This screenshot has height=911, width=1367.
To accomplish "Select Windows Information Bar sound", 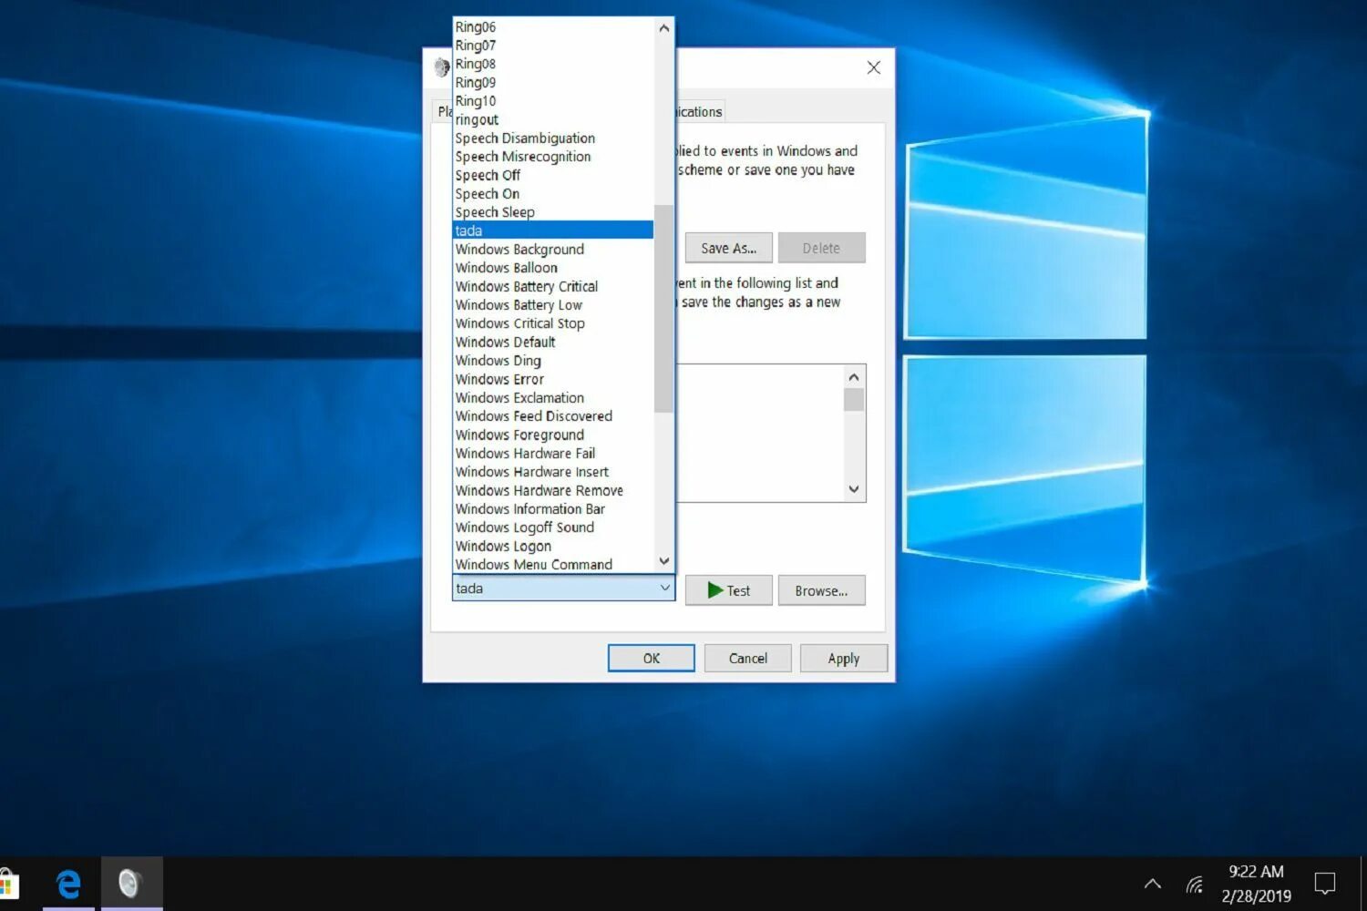I will click(x=553, y=509).
